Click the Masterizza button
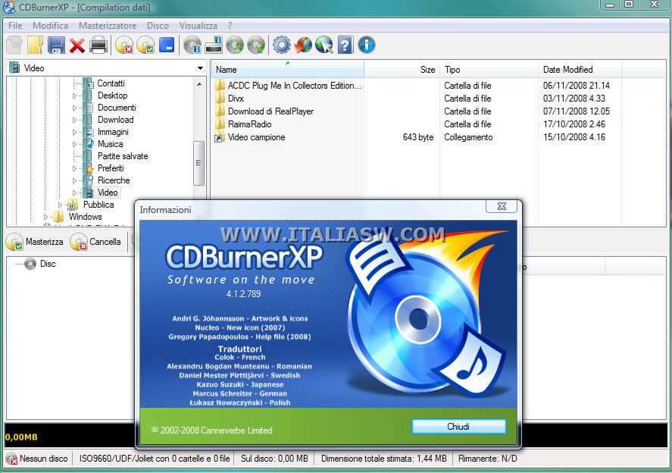672x473 pixels. click(x=35, y=242)
